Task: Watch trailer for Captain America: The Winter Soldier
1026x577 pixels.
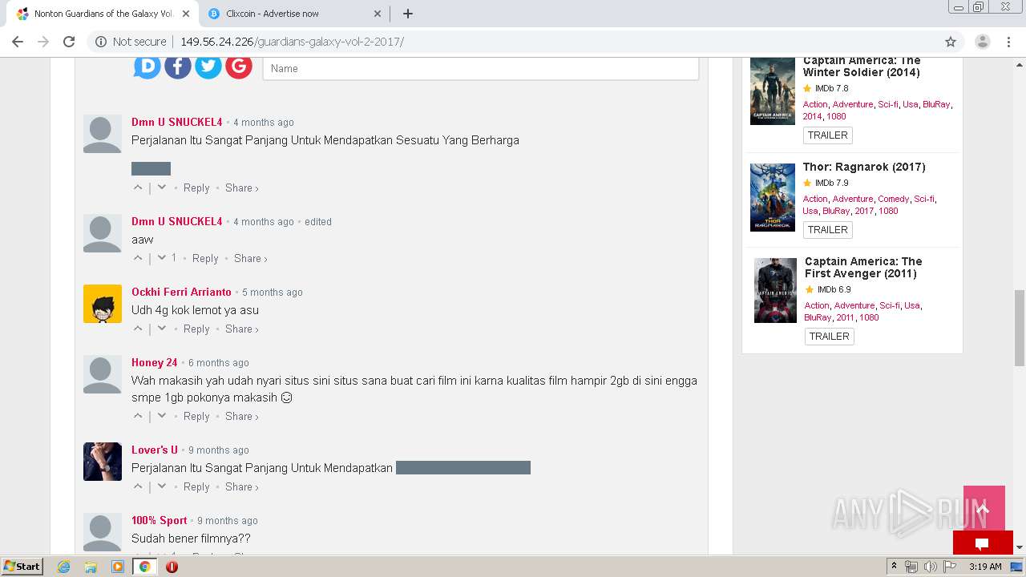Action: pos(828,135)
